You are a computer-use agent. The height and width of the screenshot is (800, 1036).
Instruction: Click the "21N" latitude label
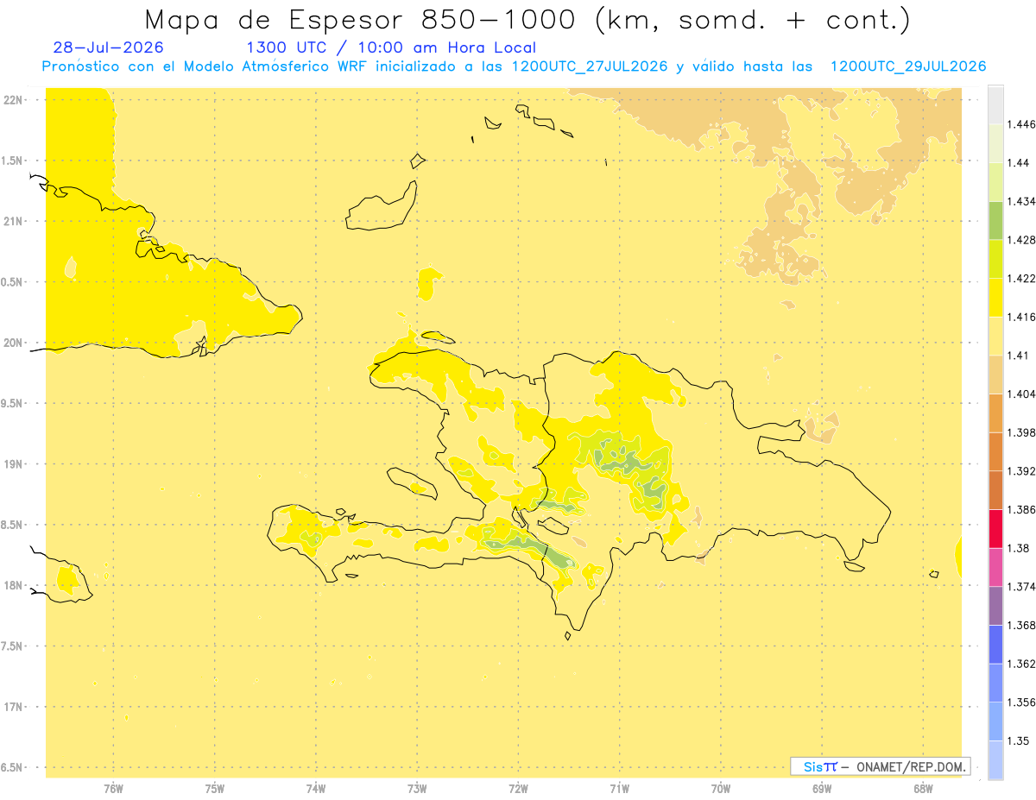pos(15,222)
